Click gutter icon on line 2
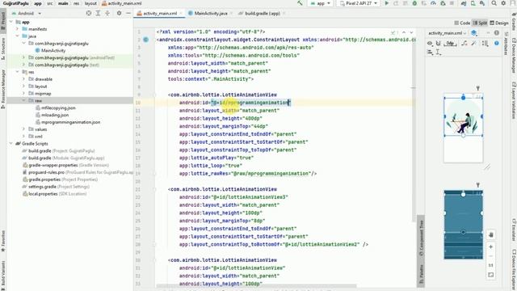The image size is (517, 291). pyautogui.click(x=145, y=40)
